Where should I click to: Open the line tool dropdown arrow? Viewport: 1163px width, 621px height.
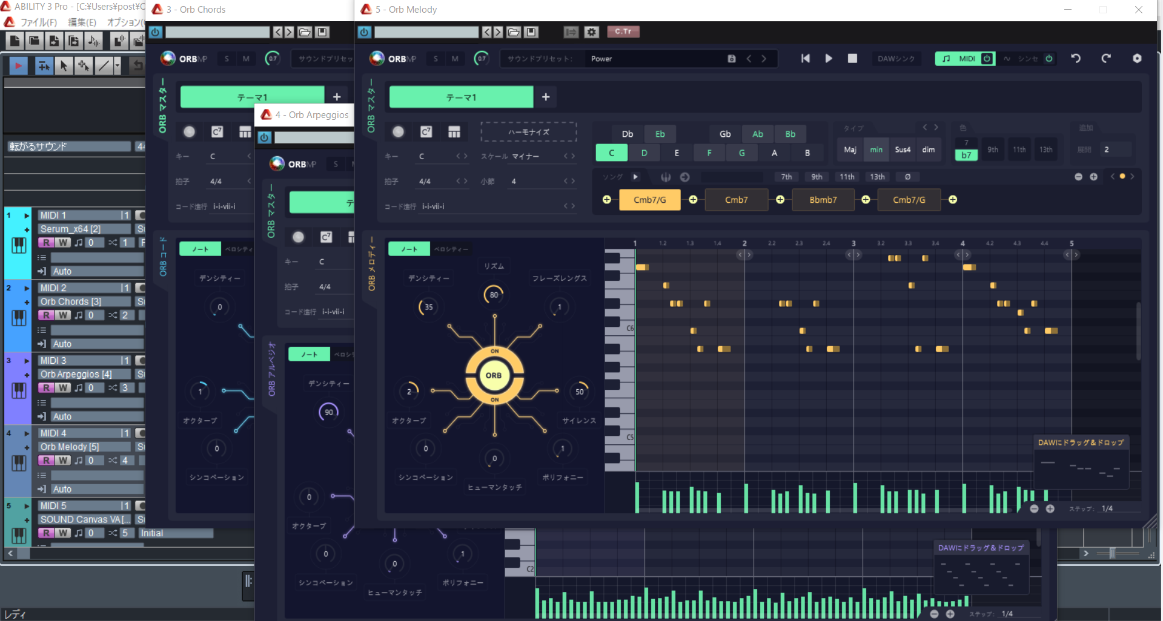coord(118,65)
